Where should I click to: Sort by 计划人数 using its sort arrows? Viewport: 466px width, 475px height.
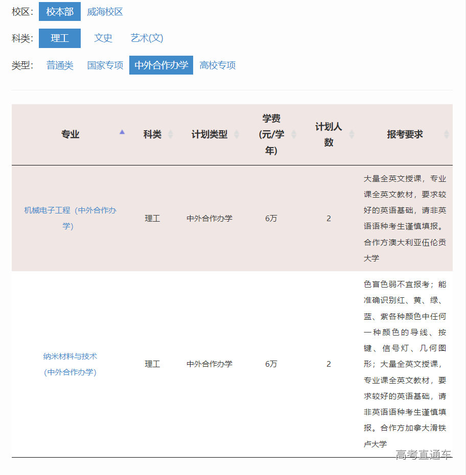[x=352, y=135]
